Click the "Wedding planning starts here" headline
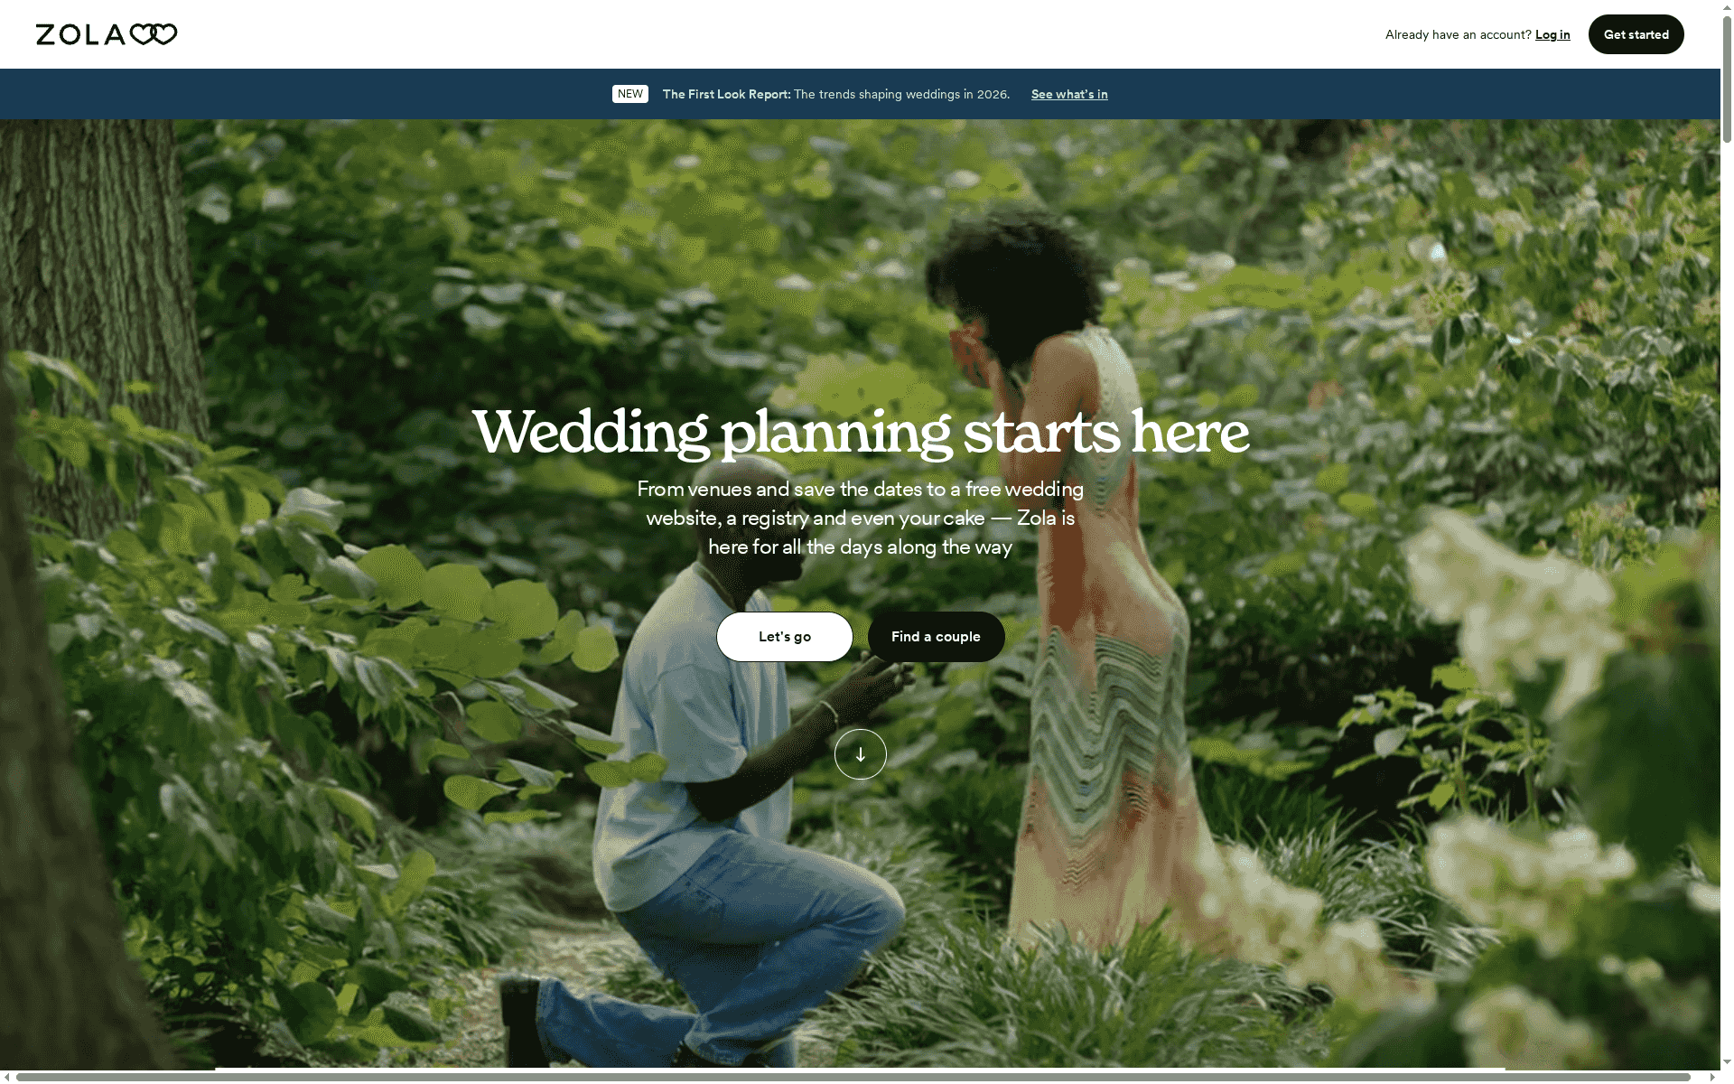1734x1084 pixels. (860, 432)
